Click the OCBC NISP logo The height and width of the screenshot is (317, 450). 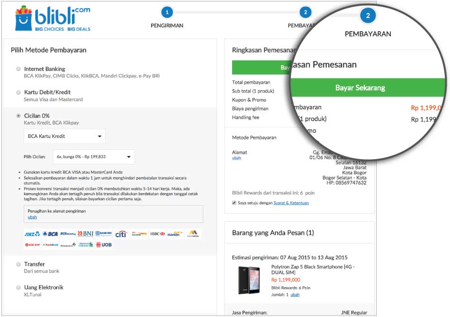coord(32,245)
